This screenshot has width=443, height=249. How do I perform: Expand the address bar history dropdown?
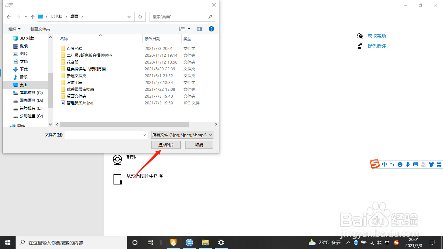[x=129, y=17]
